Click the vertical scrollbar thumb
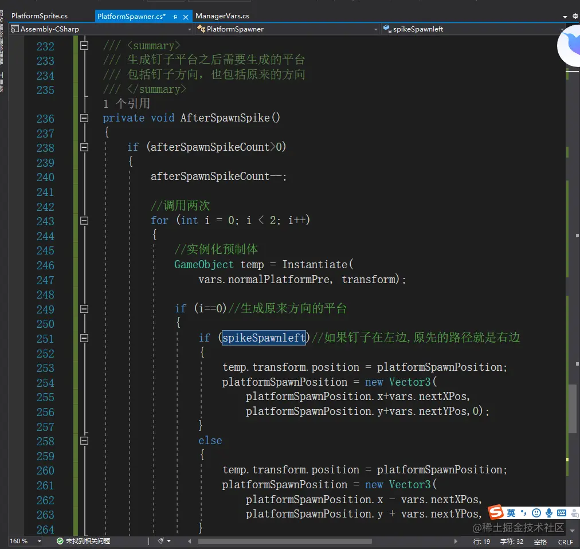 (572, 409)
